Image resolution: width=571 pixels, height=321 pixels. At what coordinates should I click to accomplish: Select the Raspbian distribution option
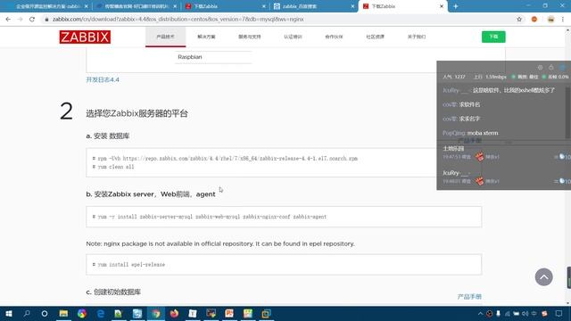point(190,57)
